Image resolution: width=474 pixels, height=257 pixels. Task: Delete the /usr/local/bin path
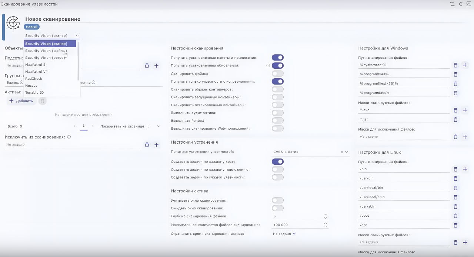[x=455, y=188]
